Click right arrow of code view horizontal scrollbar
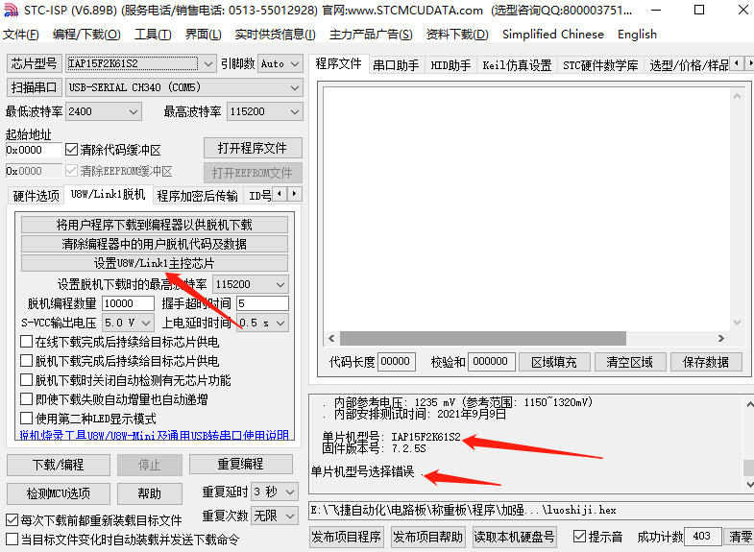The width and height of the screenshot is (754, 552). (720, 338)
